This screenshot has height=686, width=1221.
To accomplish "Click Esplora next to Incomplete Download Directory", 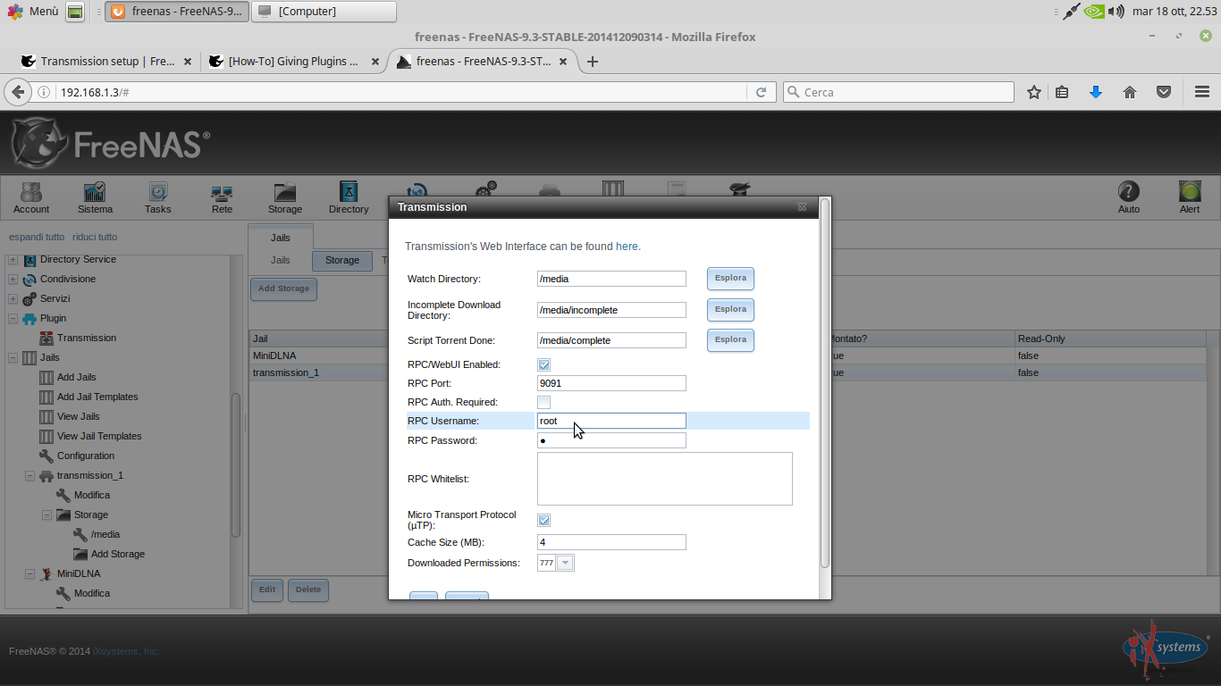I will coord(730,309).
